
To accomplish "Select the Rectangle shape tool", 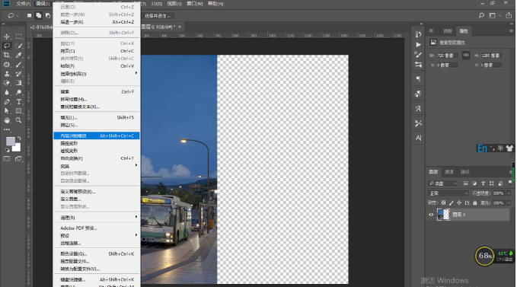I will 19,111.
